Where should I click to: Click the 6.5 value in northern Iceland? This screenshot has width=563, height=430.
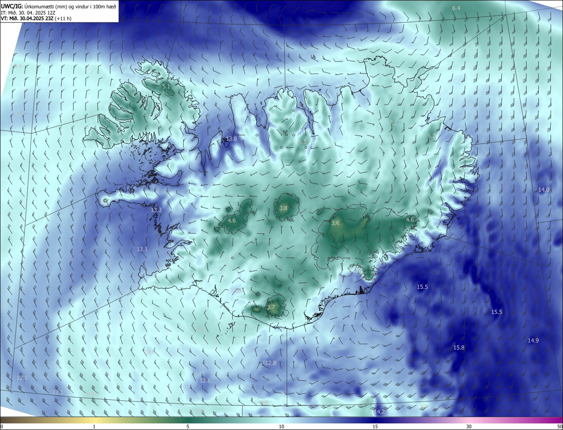pos(303,142)
